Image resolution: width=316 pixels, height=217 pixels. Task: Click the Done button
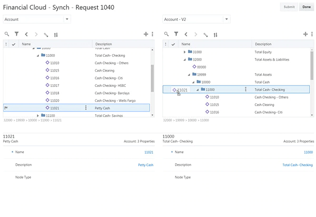306,7
